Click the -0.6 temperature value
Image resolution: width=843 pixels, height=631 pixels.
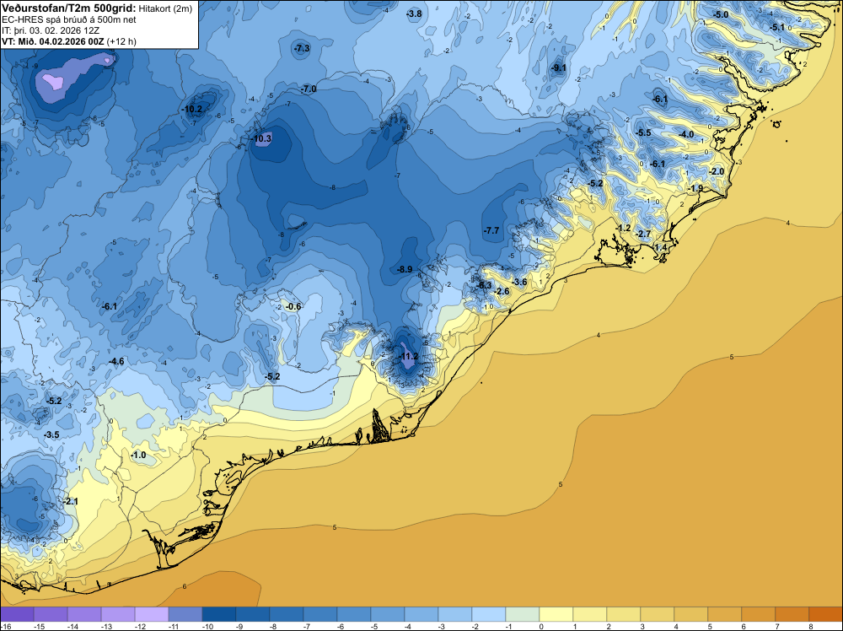pyautogui.click(x=293, y=306)
